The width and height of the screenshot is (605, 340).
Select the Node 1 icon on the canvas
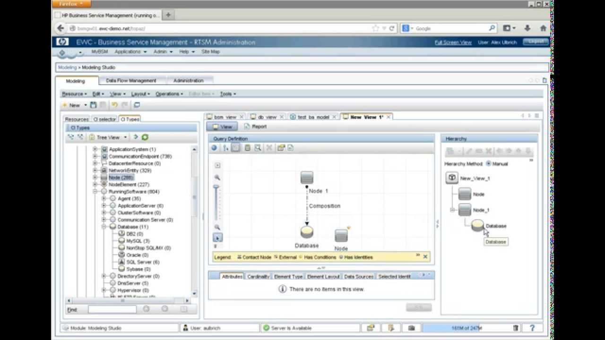(307, 178)
